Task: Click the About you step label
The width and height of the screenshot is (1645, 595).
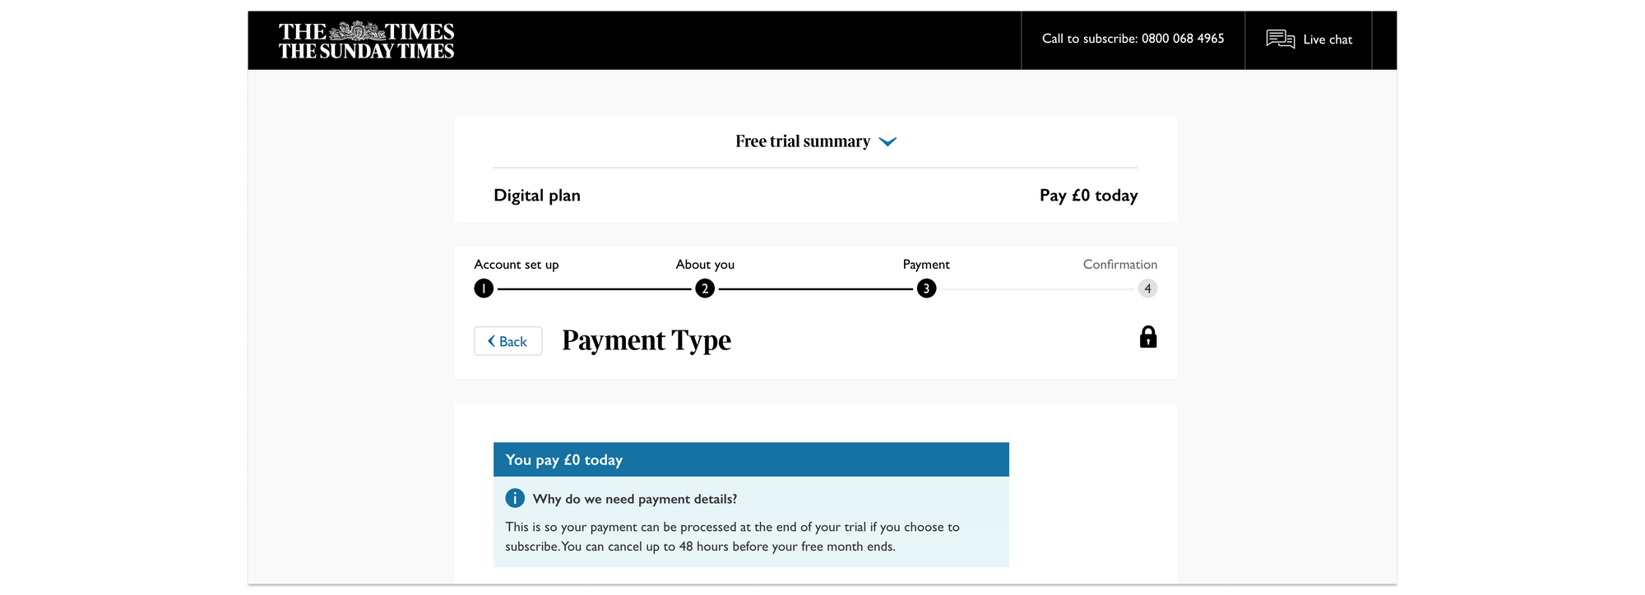Action: pos(705,264)
